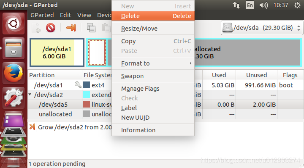The image size is (304, 168).
Task: Open the GParted menu
Action: tap(42, 15)
